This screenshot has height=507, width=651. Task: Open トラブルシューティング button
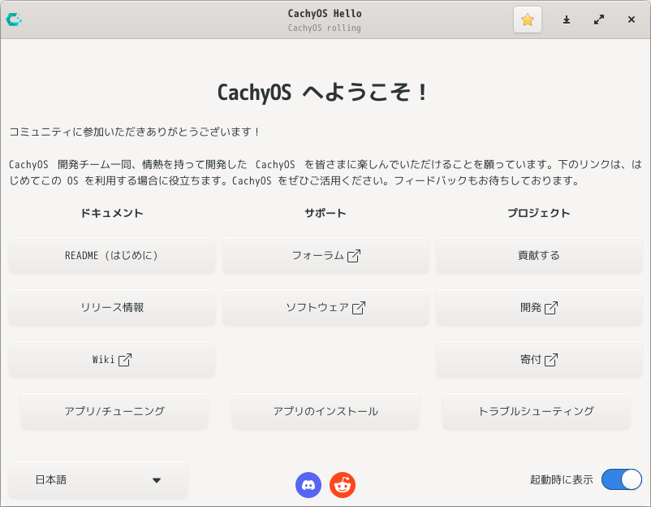(x=537, y=411)
